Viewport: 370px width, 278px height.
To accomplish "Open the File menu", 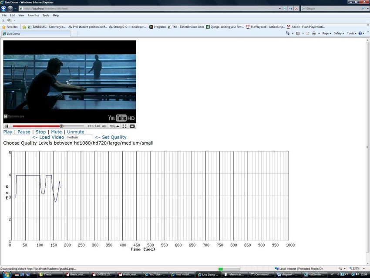I will click(x=4, y=15).
